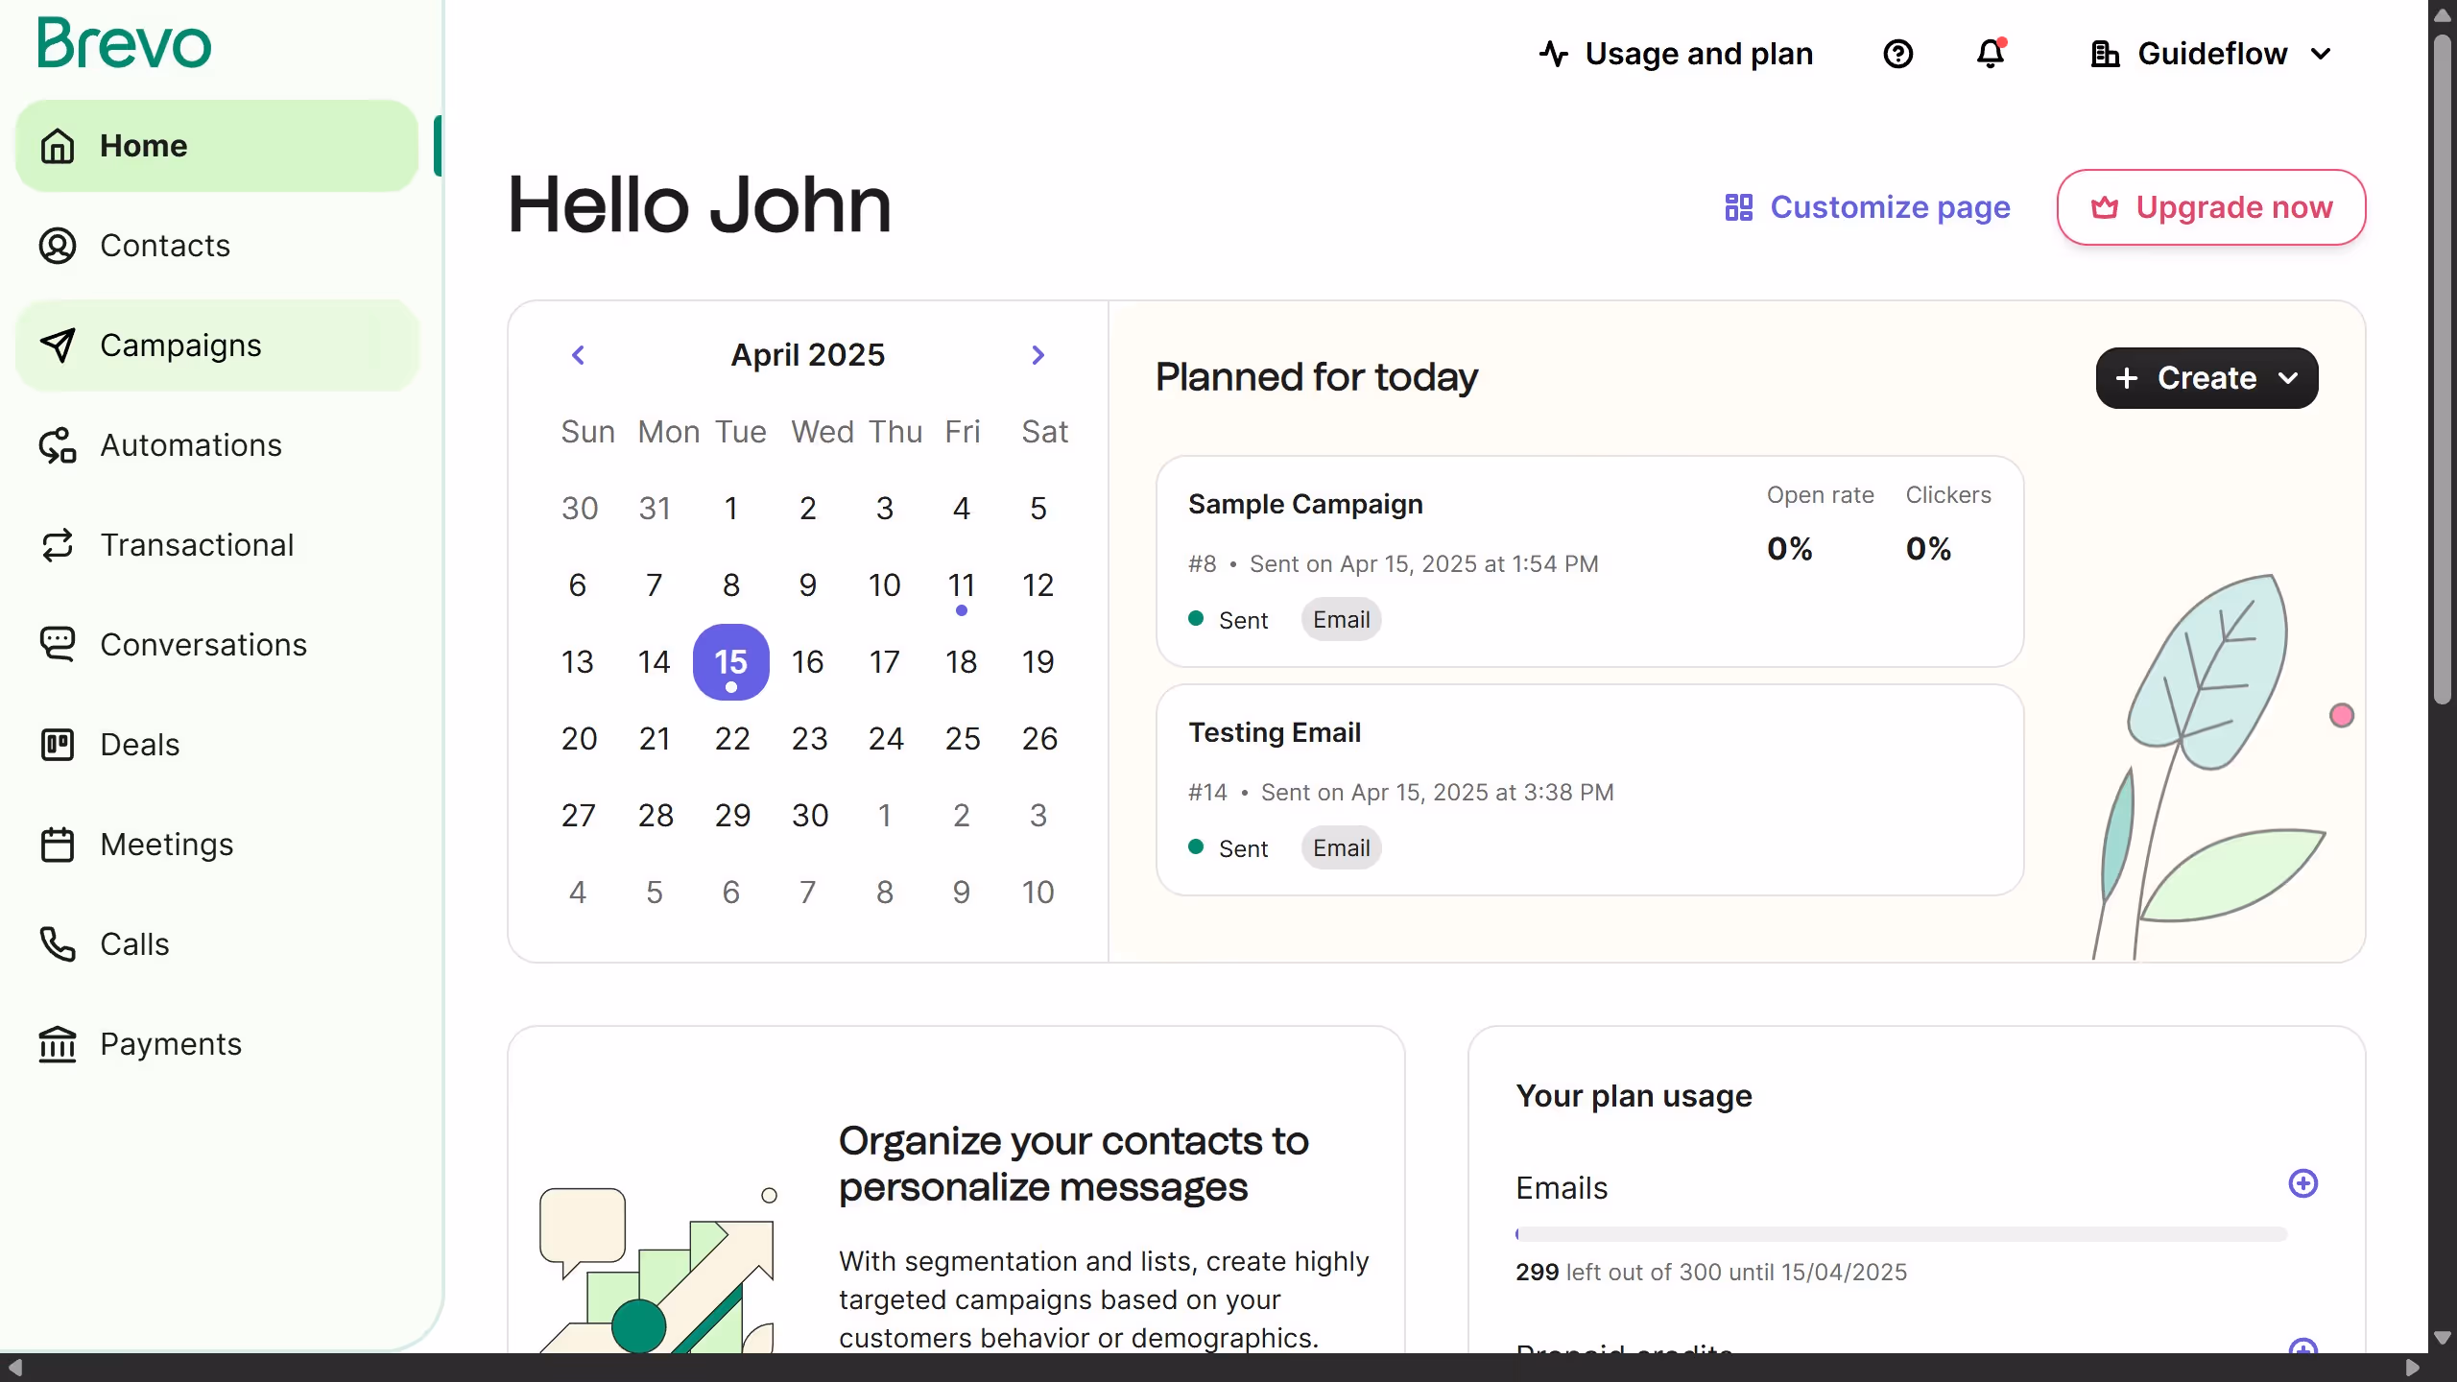
Task: Open the help question mark icon
Action: pos(1897,54)
